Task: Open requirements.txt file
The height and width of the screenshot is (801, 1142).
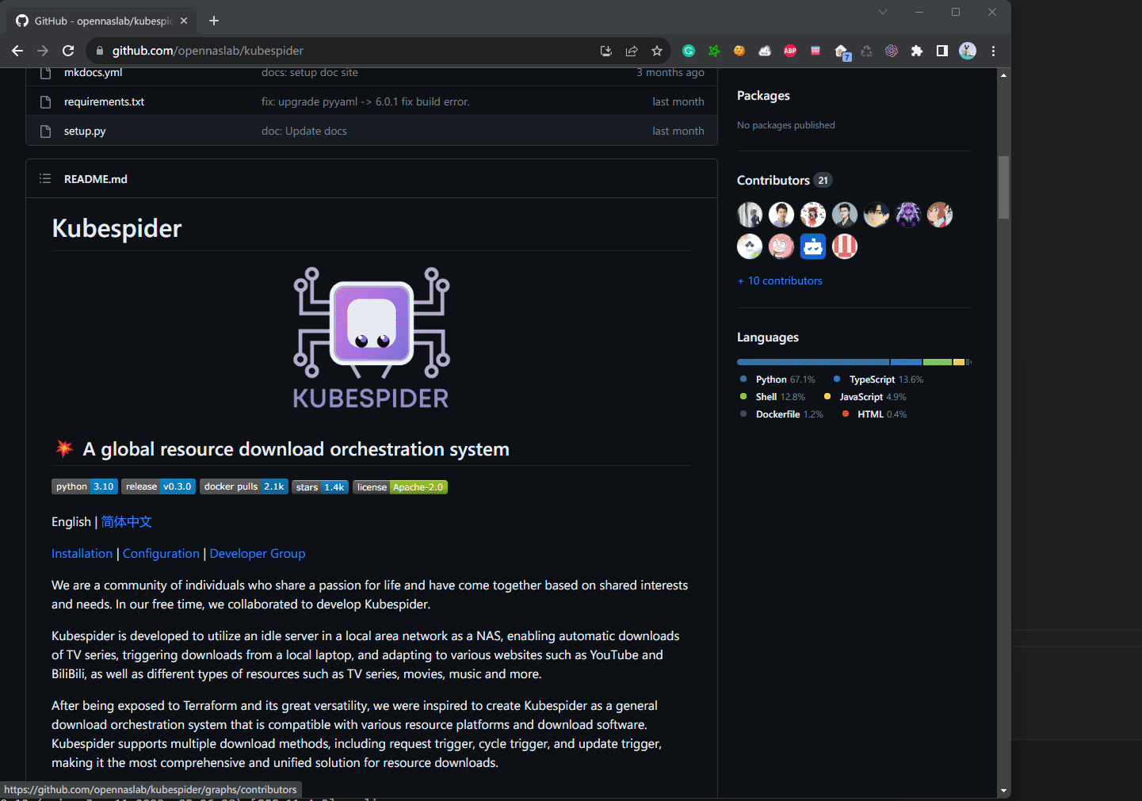Action: click(x=104, y=101)
